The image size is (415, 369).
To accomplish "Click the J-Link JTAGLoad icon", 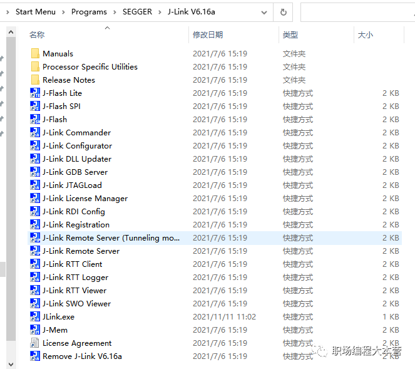I will point(35,185).
